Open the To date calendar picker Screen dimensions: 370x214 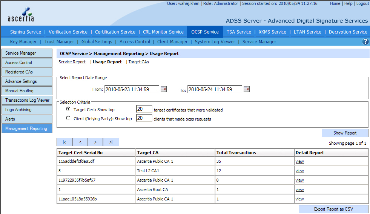[247, 89]
